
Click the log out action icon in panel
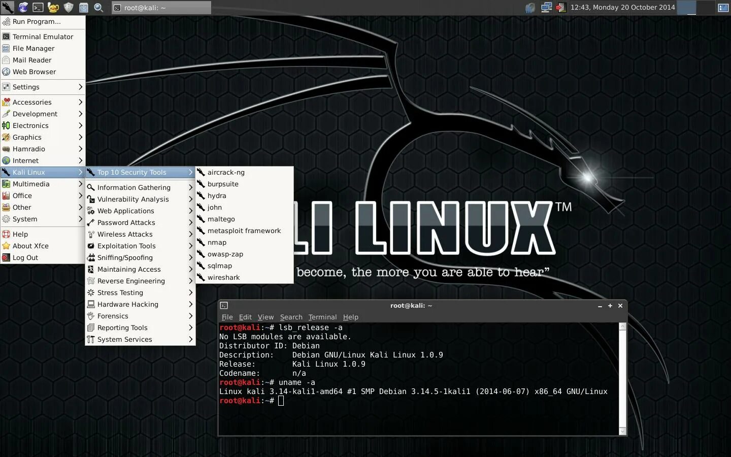561,8
